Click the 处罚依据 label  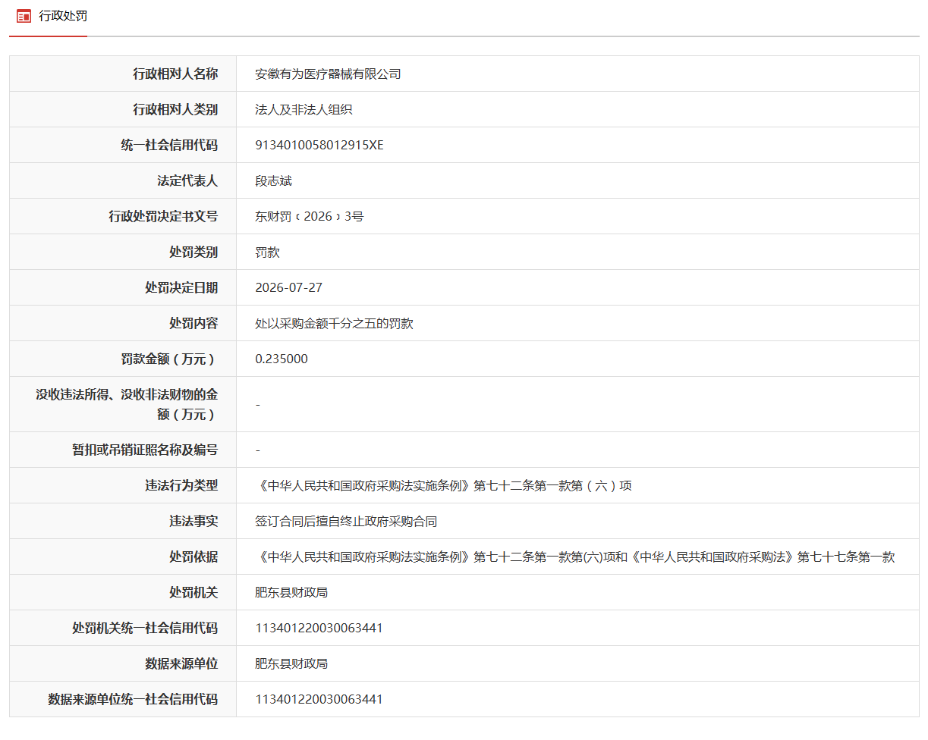(x=193, y=557)
